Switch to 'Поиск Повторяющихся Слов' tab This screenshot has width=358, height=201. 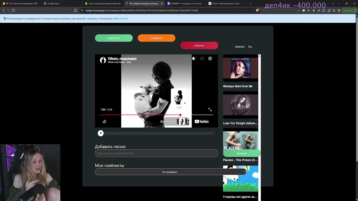pos(226,3)
